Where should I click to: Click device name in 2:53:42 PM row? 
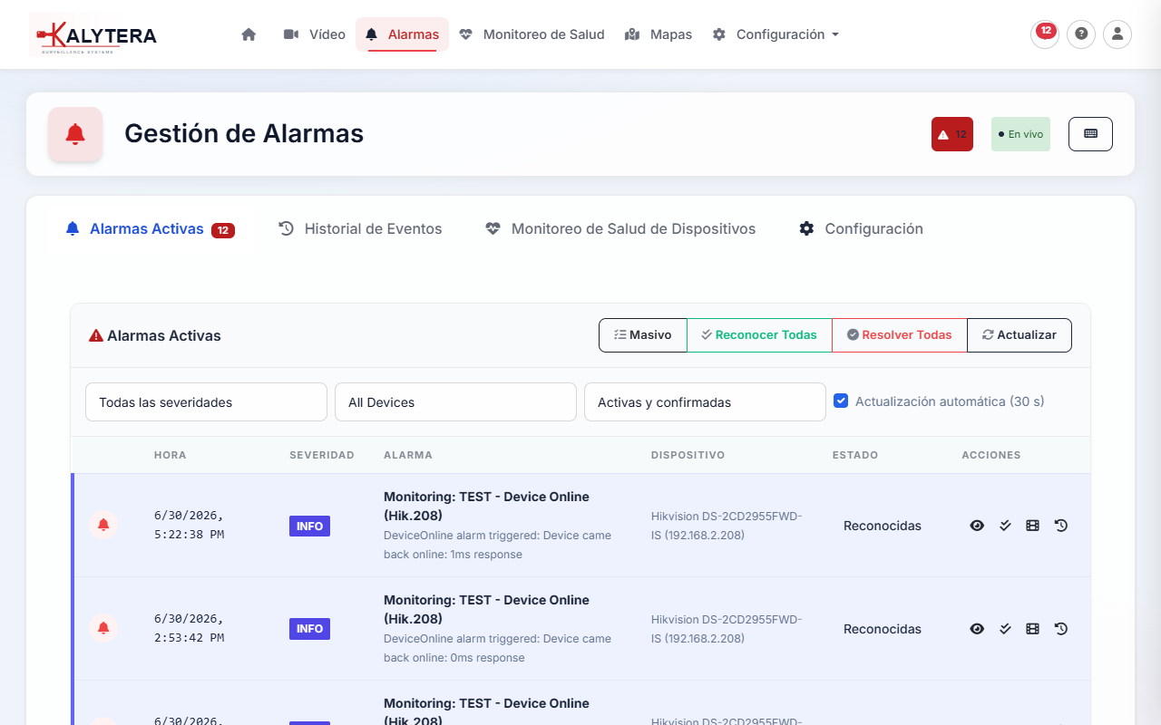(x=727, y=629)
